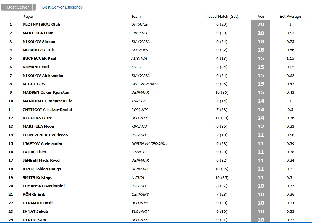Screen dimensions: 312x223
Task: Select IHNAT Jakub row
Action: pos(156,212)
